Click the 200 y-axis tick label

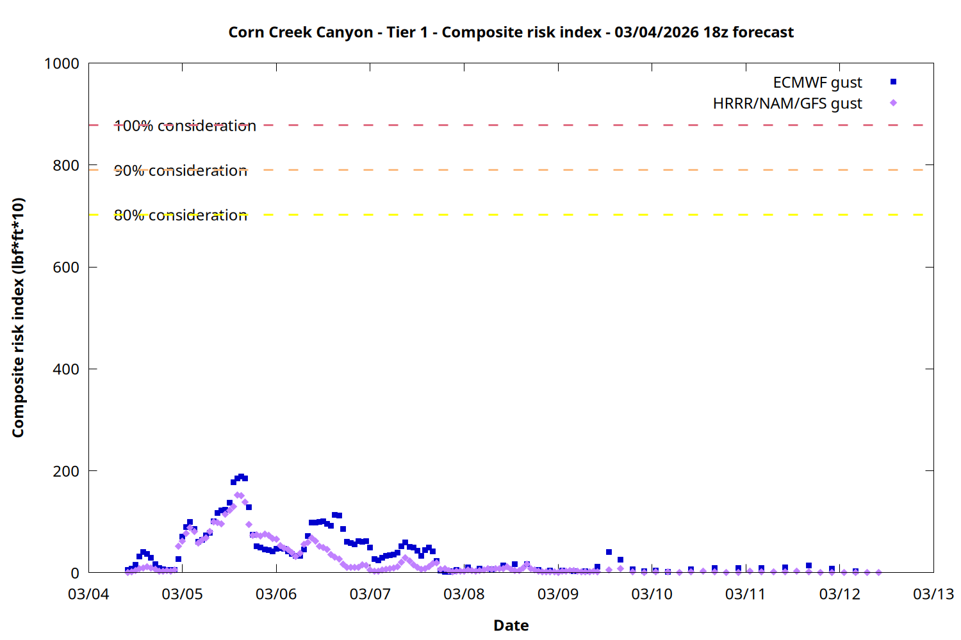click(x=66, y=471)
